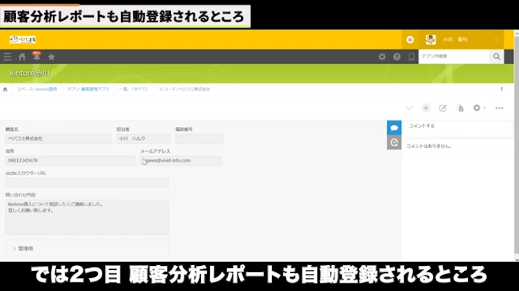Click the コメントする comment input field
The image size is (519, 291).
[456, 127]
